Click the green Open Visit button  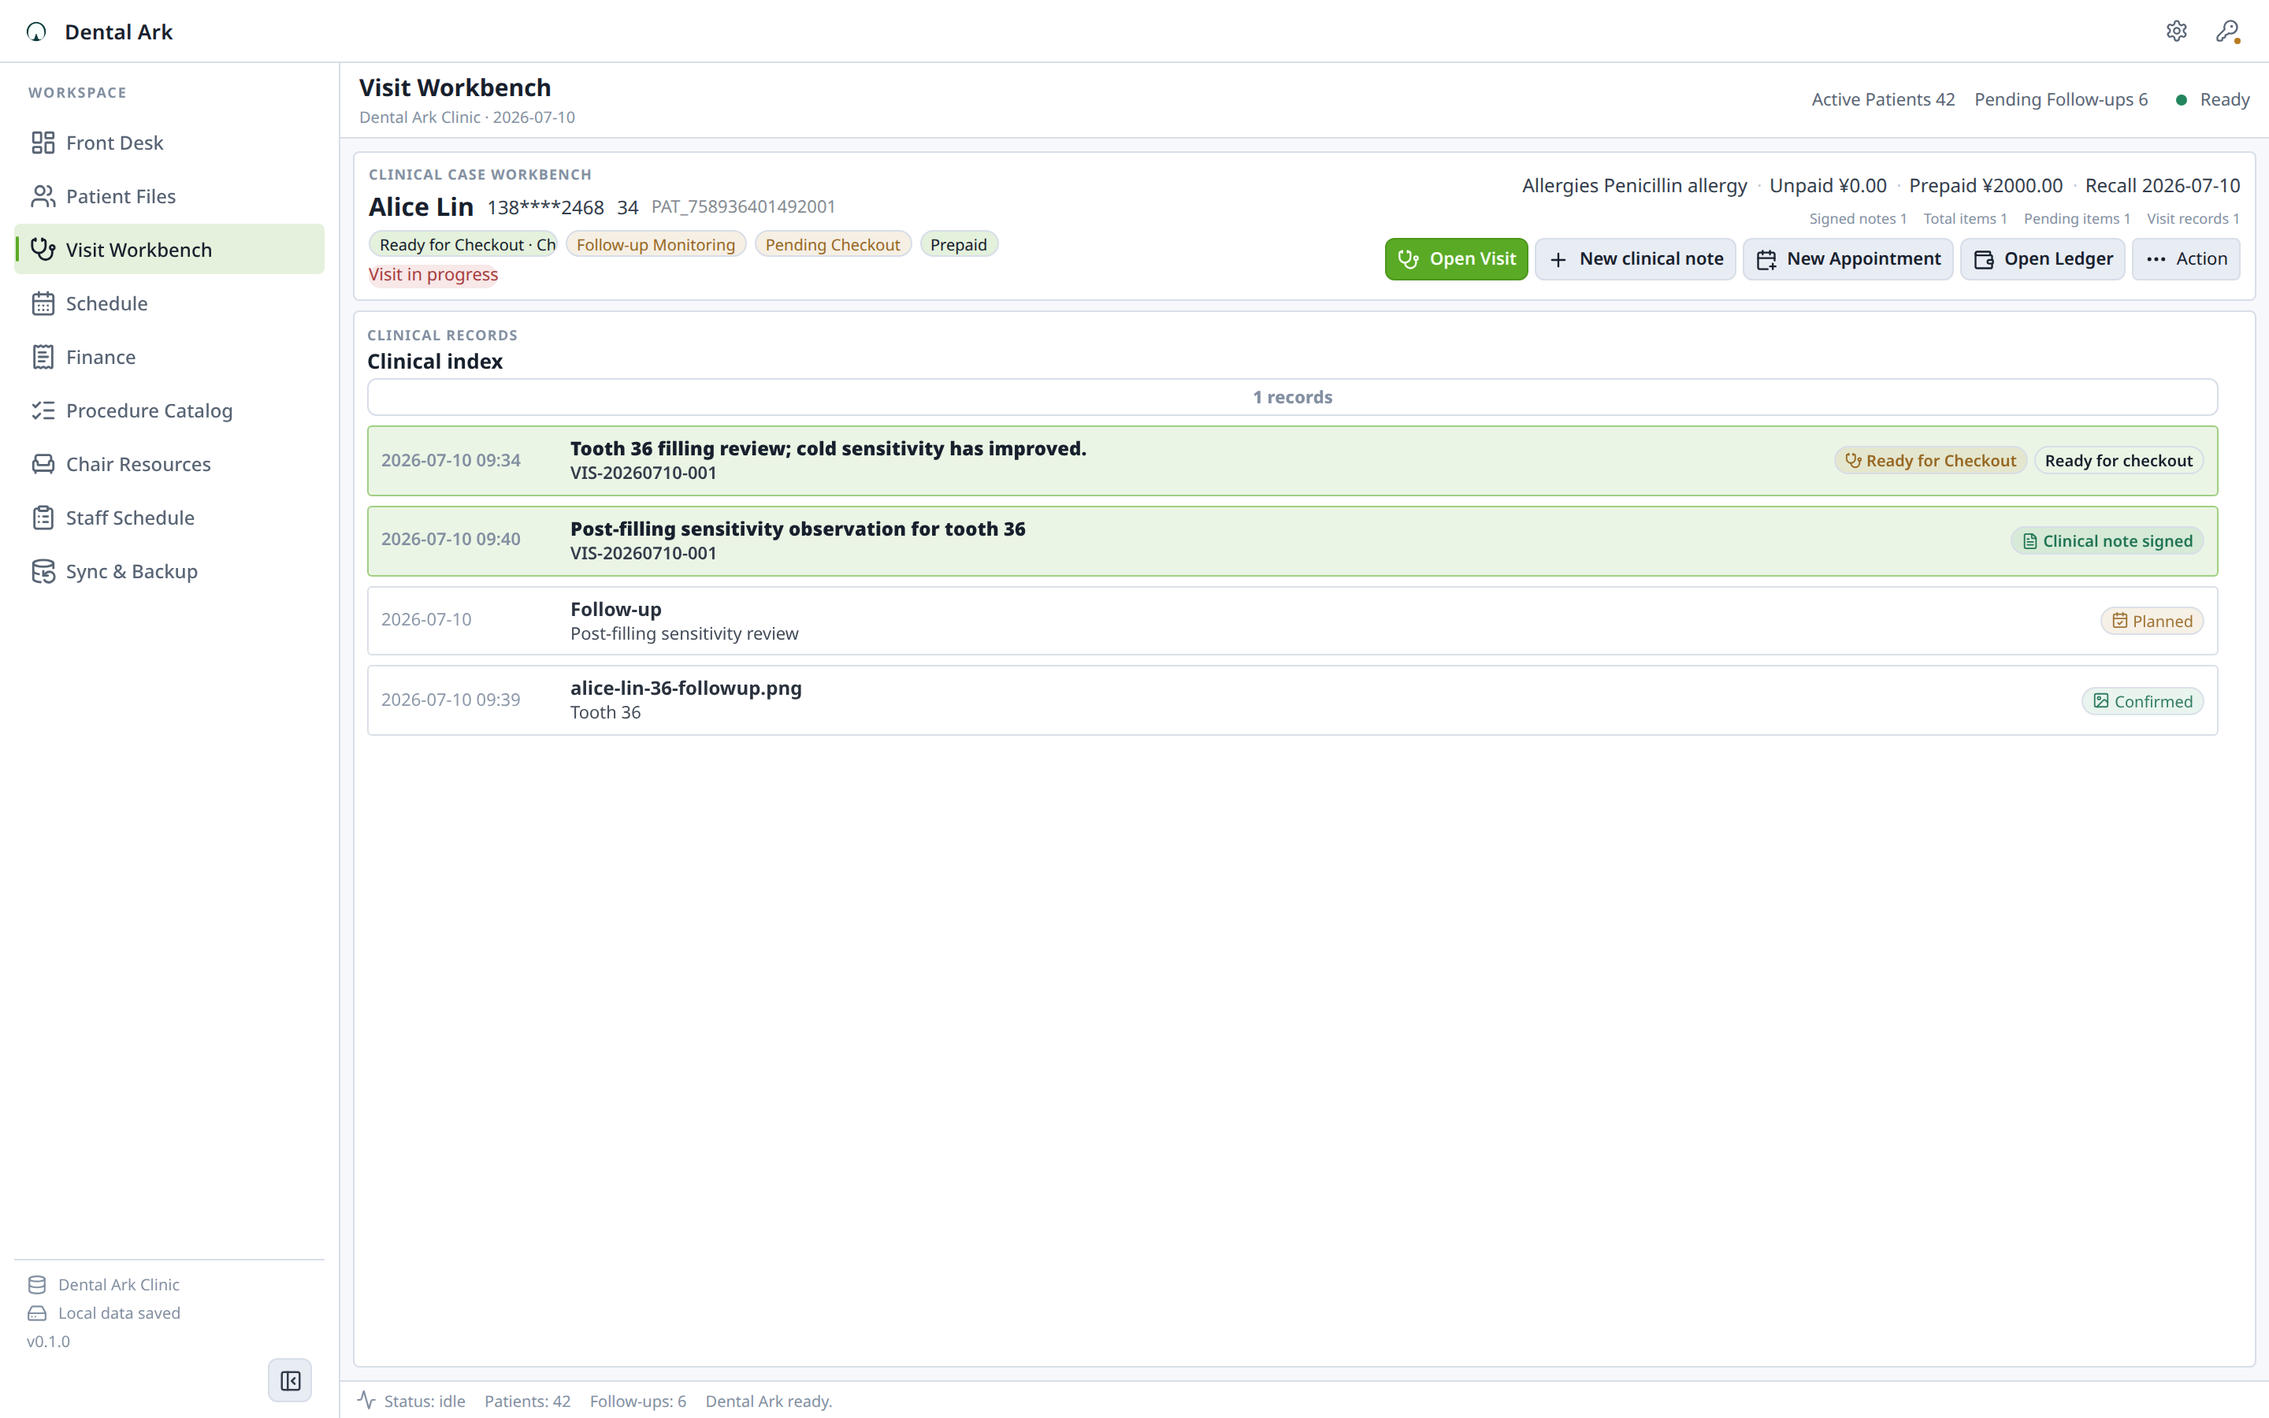tap(1456, 259)
